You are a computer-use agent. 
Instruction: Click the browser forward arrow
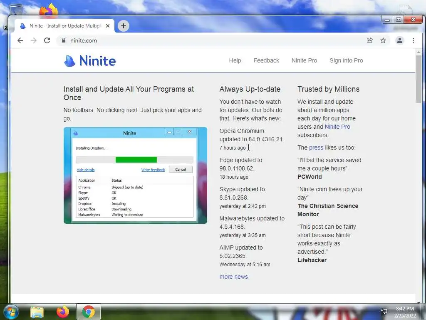tap(33, 40)
